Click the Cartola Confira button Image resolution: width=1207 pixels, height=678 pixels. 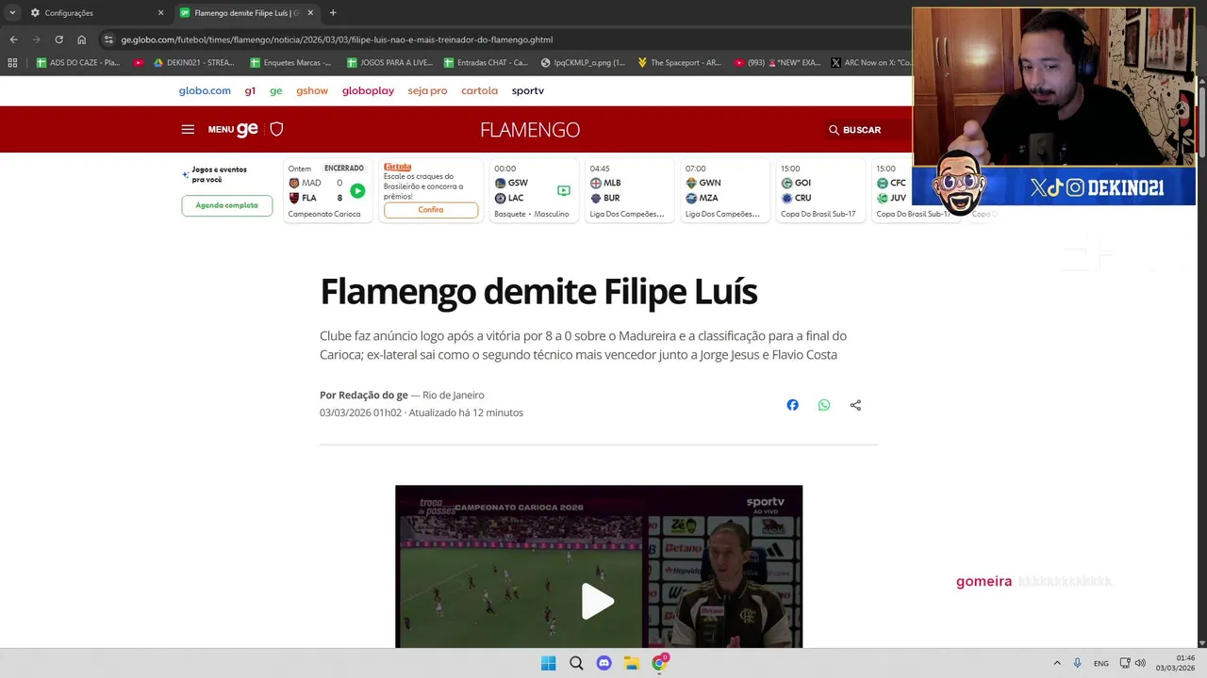tap(431, 210)
